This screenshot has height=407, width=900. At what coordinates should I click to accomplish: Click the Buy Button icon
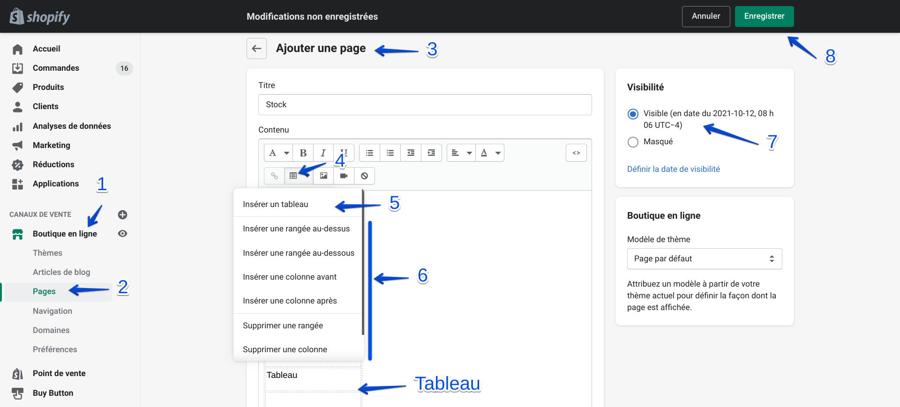tap(18, 393)
